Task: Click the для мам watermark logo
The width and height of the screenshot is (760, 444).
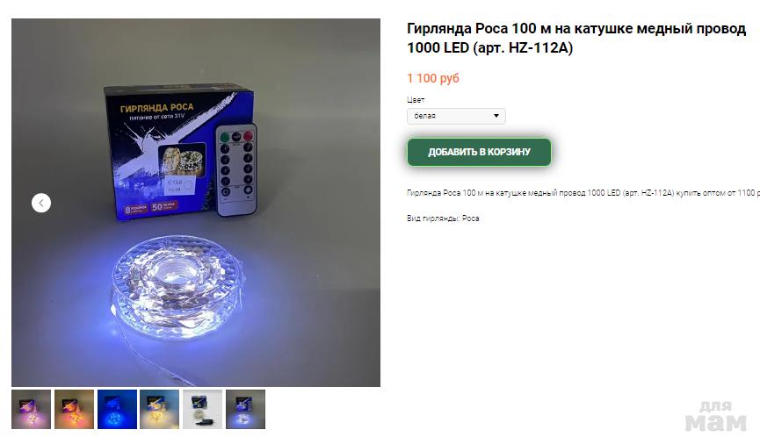Action: coord(715,416)
